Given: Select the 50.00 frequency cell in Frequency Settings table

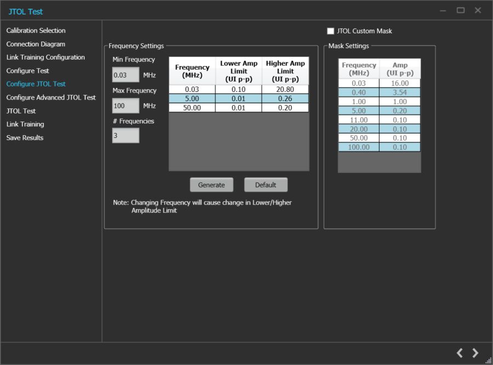Looking at the screenshot, I should pos(192,108).
